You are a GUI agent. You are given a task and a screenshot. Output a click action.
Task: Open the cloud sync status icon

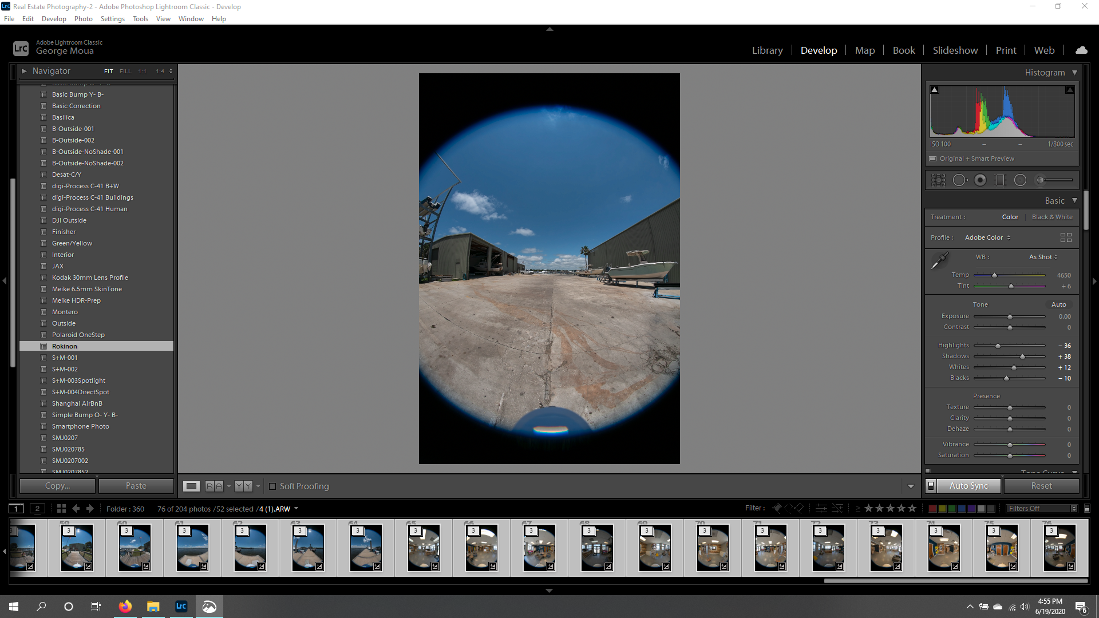pos(1081,50)
